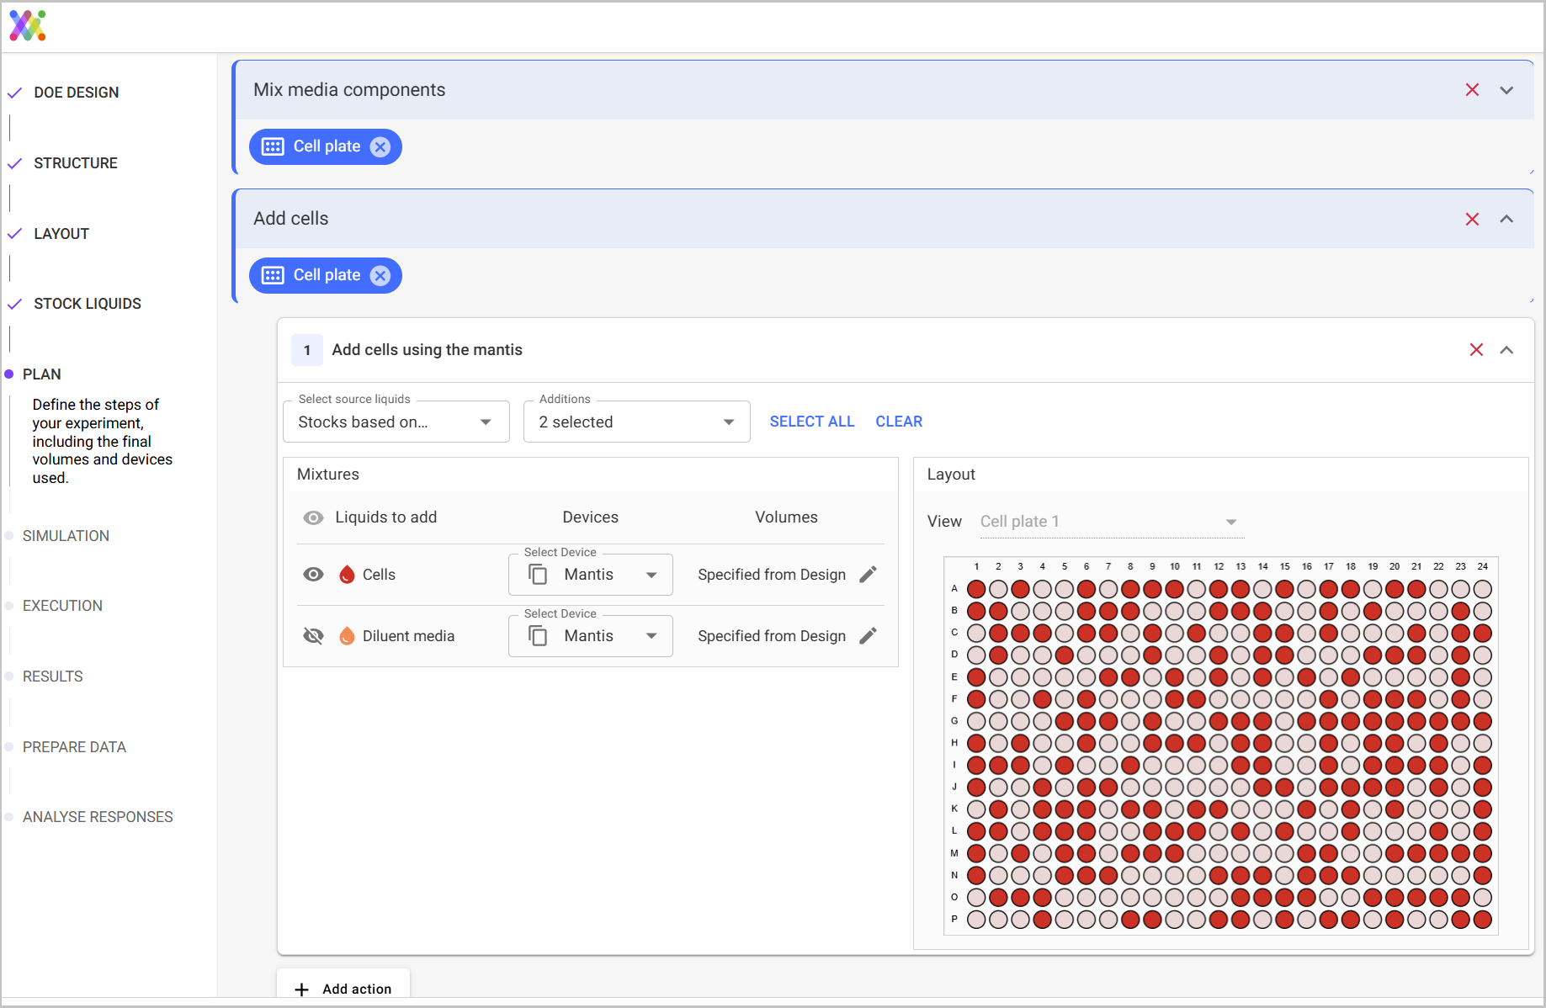The height and width of the screenshot is (1008, 1546).
Task: Remove Cell plate chip from Add cells
Action: pyautogui.click(x=380, y=276)
